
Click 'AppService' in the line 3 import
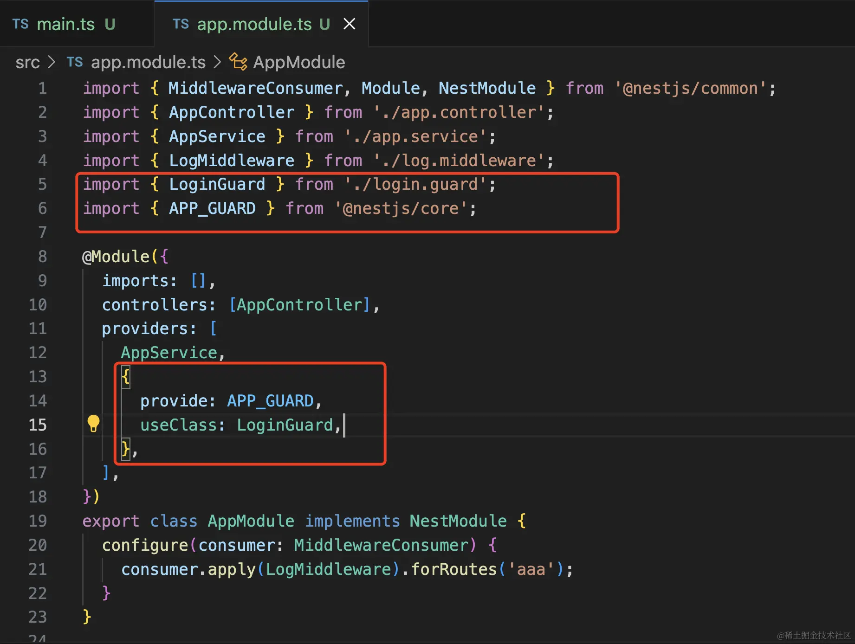click(217, 136)
